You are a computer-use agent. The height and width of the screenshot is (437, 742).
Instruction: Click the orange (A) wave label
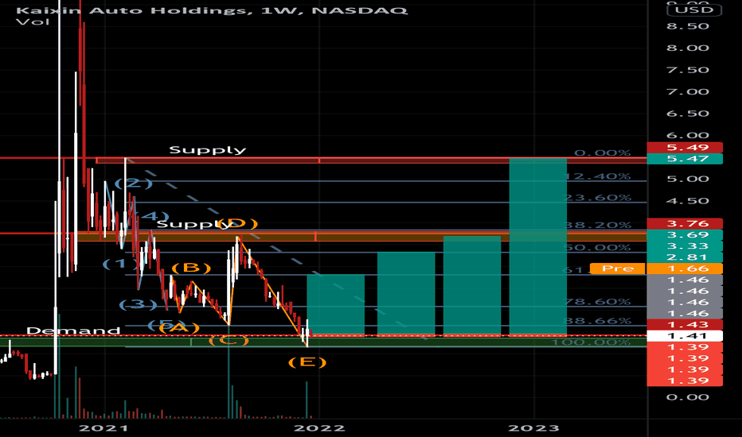click(x=179, y=327)
